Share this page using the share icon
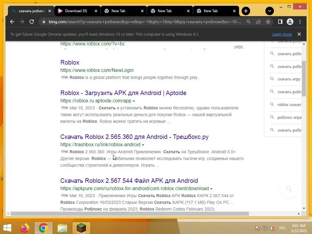This screenshot has width=312, height=234. click(258, 22)
